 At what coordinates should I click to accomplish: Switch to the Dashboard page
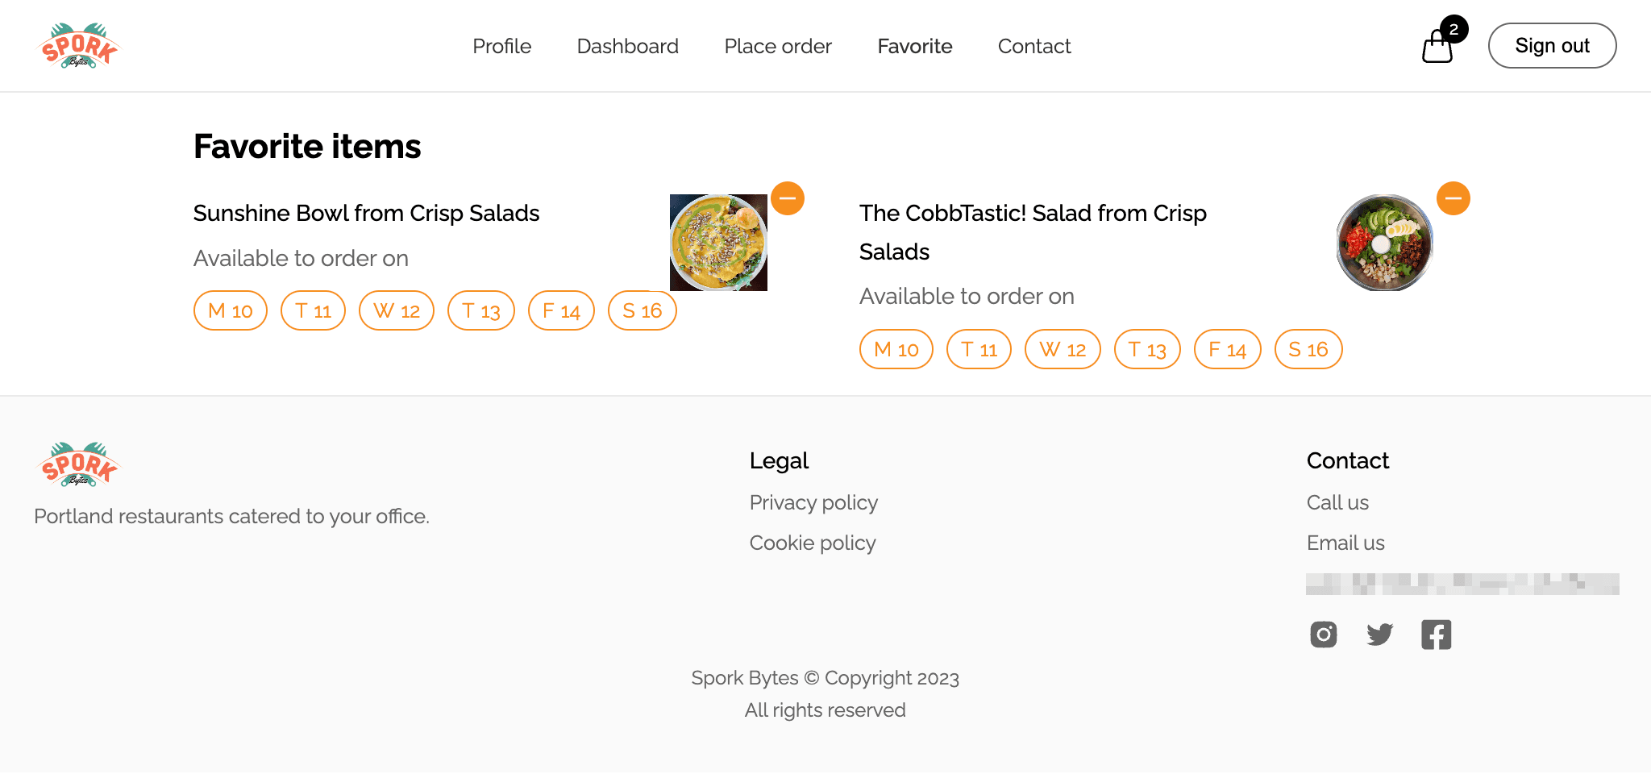[627, 46]
